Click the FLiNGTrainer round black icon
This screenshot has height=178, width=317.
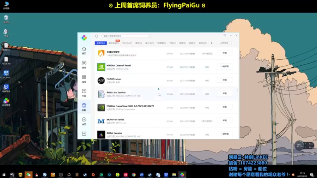coord(101,81)
